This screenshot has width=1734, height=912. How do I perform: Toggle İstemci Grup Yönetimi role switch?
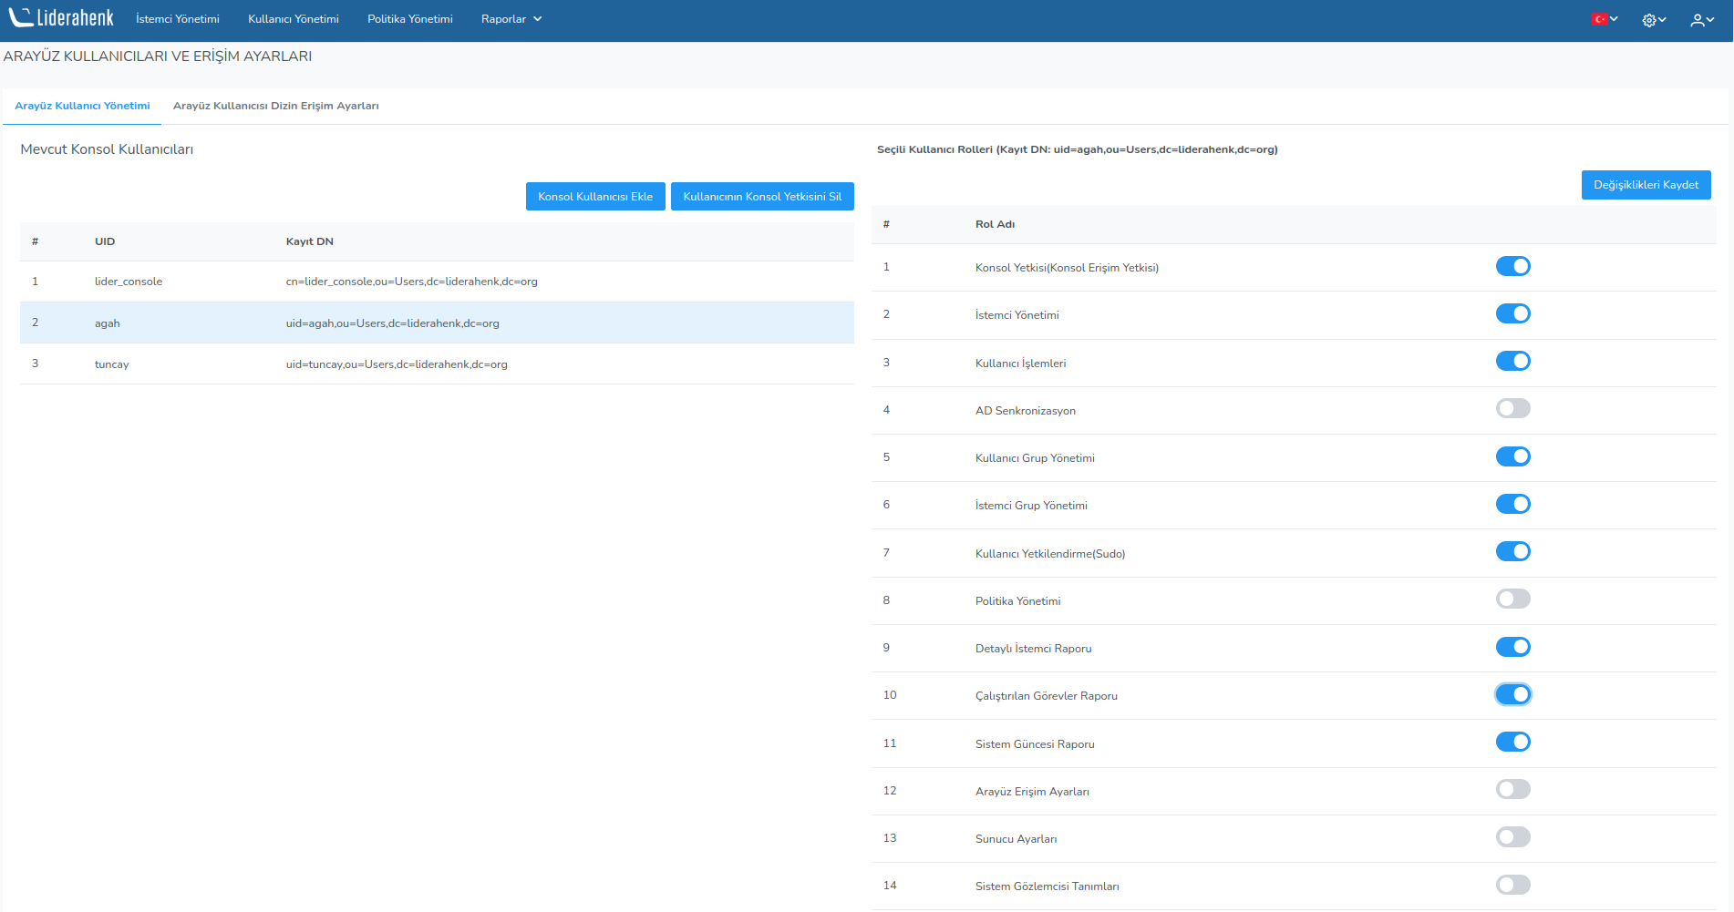point(1513,504)
